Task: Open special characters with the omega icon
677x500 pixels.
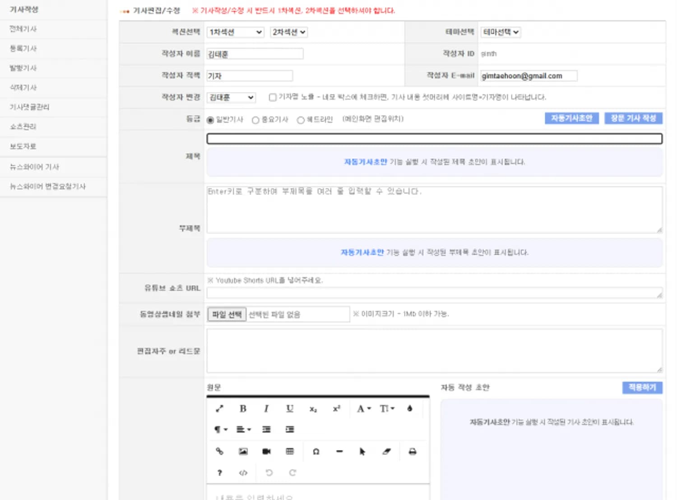Action: tap(316, 451)
